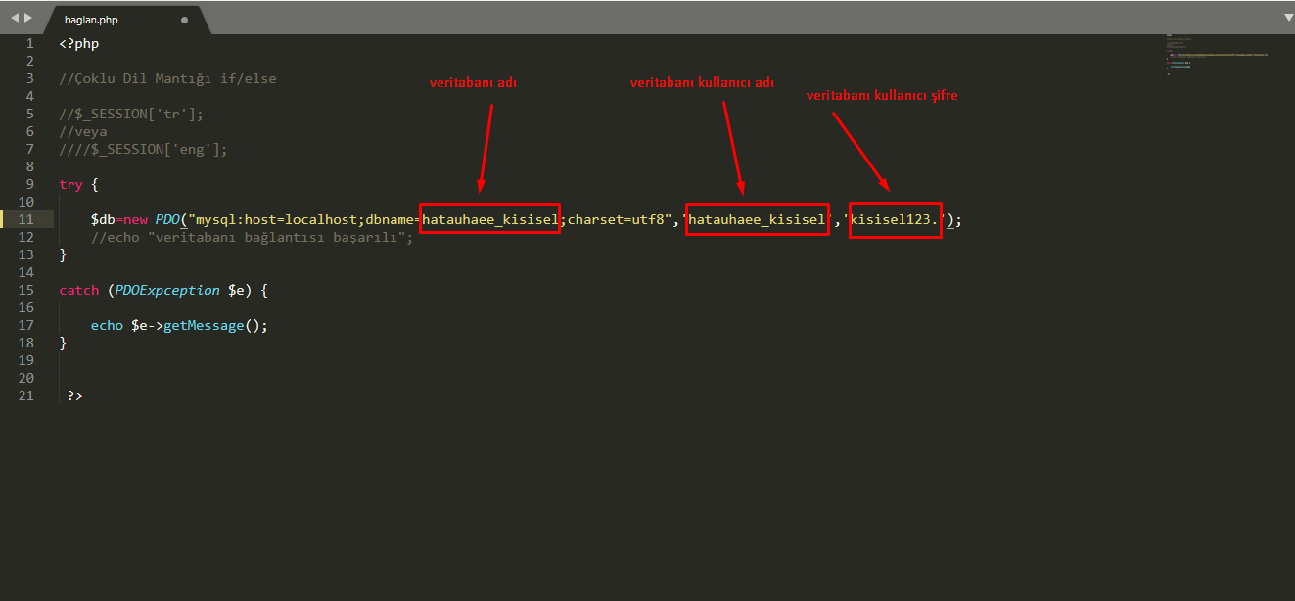Viewport: 1295px width, 601px height.
Task: Open the tab list dropdown arrow
Action: tap(1288, 18)
